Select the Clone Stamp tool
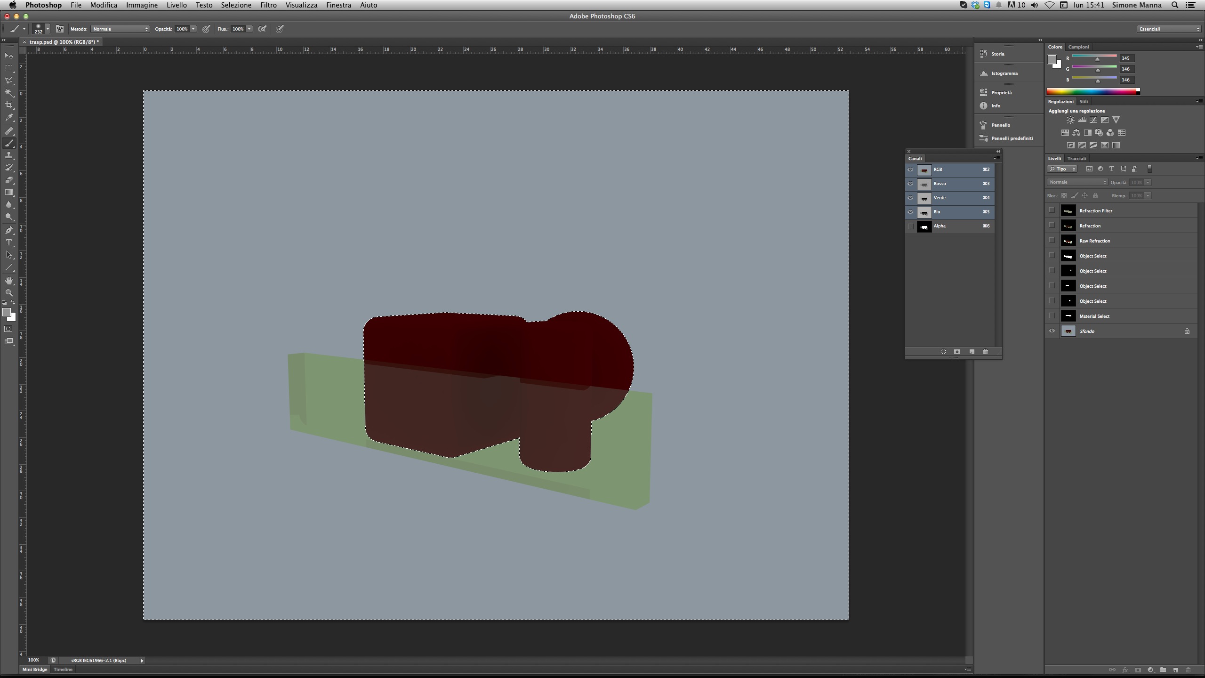Viewport: 1205px width, 678px height. coord(9,155)
